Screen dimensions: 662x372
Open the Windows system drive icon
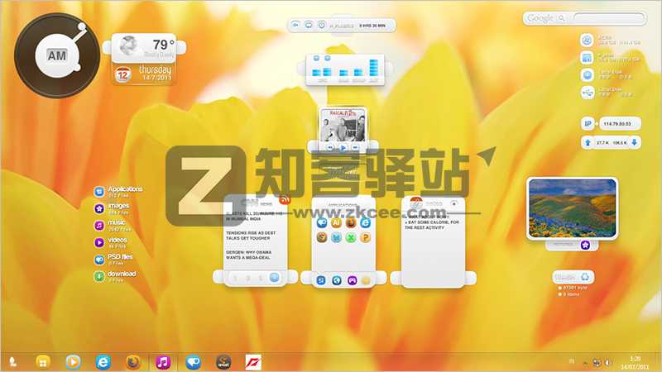587,40
